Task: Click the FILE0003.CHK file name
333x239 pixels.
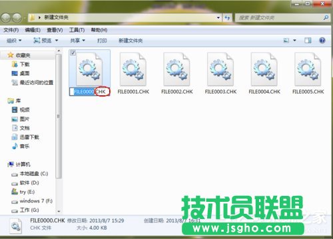Action: click(x=220, y=92)
